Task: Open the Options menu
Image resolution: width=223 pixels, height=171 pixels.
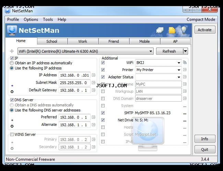Action: tap(31, 19)
